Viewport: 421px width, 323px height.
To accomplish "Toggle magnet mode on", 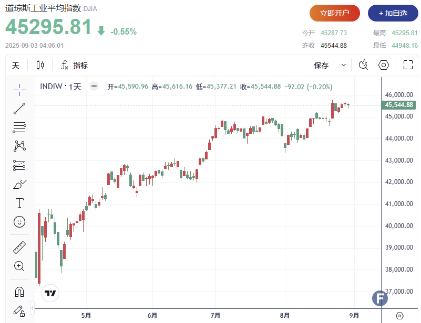I will click(x=19, y=292).
